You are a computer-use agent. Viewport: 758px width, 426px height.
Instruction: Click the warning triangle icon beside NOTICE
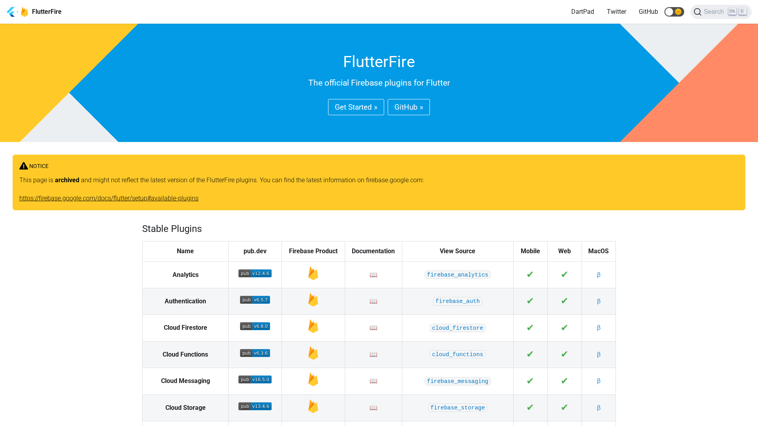[24, 166]
